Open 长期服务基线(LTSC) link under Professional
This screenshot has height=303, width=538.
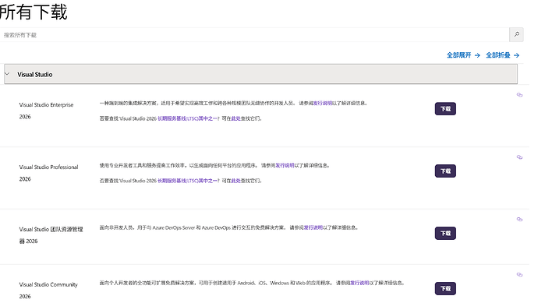tap(187, 181)
